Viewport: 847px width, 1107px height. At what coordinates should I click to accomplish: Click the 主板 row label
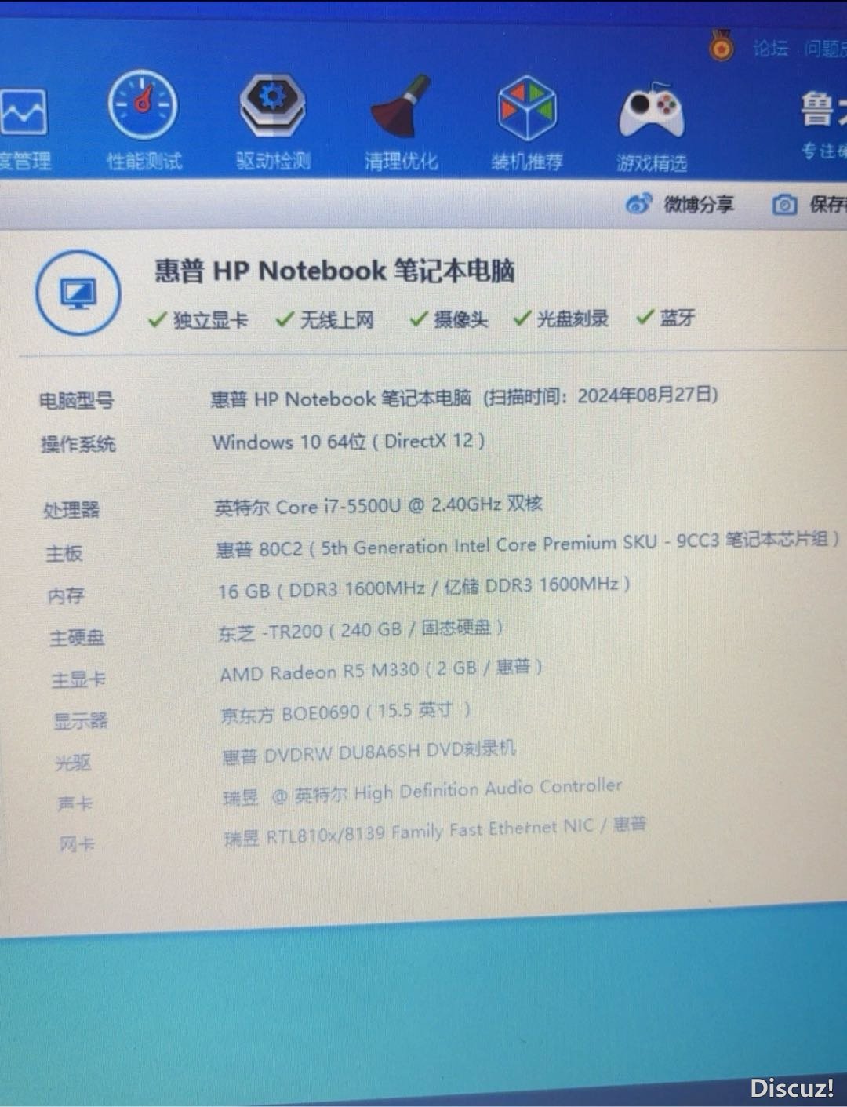click(64, 553)
